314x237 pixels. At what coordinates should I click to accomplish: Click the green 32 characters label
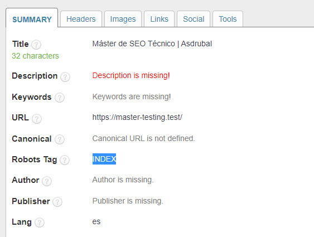35,56
